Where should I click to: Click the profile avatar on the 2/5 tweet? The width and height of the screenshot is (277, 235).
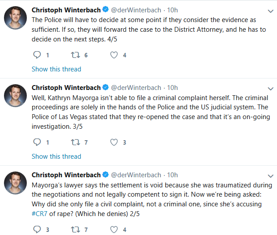(x=15, y=183)
